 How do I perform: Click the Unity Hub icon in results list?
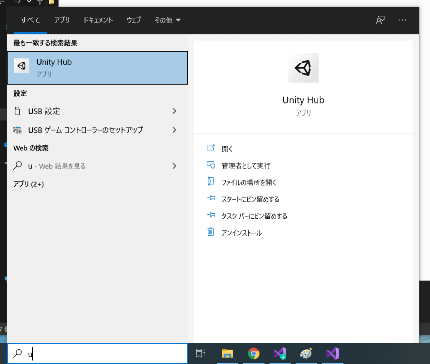21,66
